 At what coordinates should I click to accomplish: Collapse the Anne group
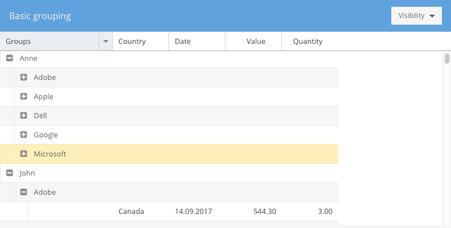[x=10, y=59]
